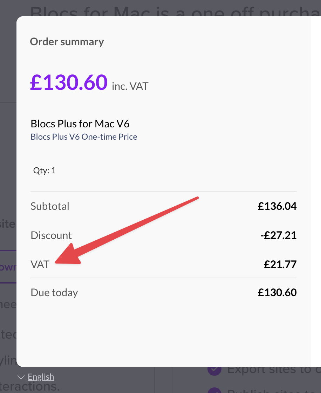321x393 pixels.
Task: Click the chevron beside the English language selector
Action: [21, 377]
